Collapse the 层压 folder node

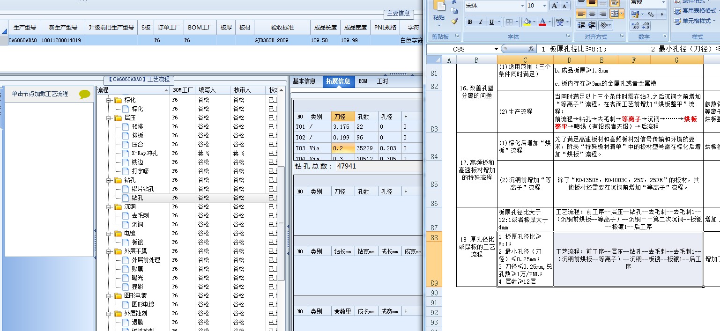[x=109, y=118]
